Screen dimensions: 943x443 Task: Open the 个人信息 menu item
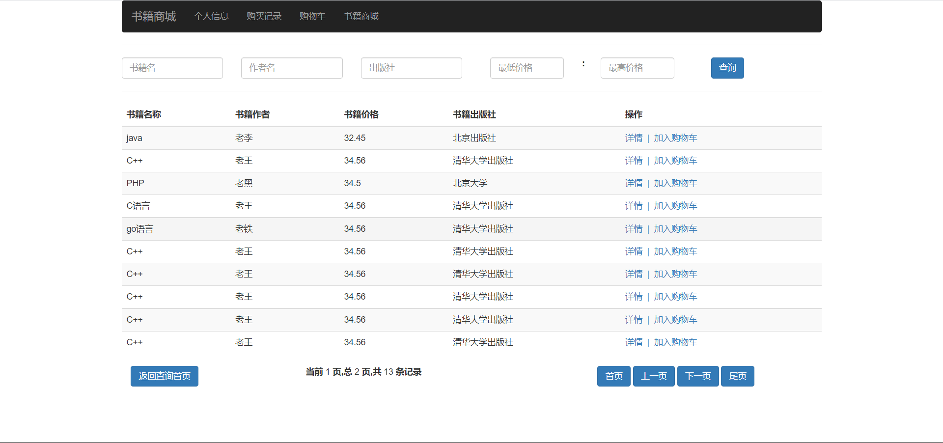click(x=211, y=16)
